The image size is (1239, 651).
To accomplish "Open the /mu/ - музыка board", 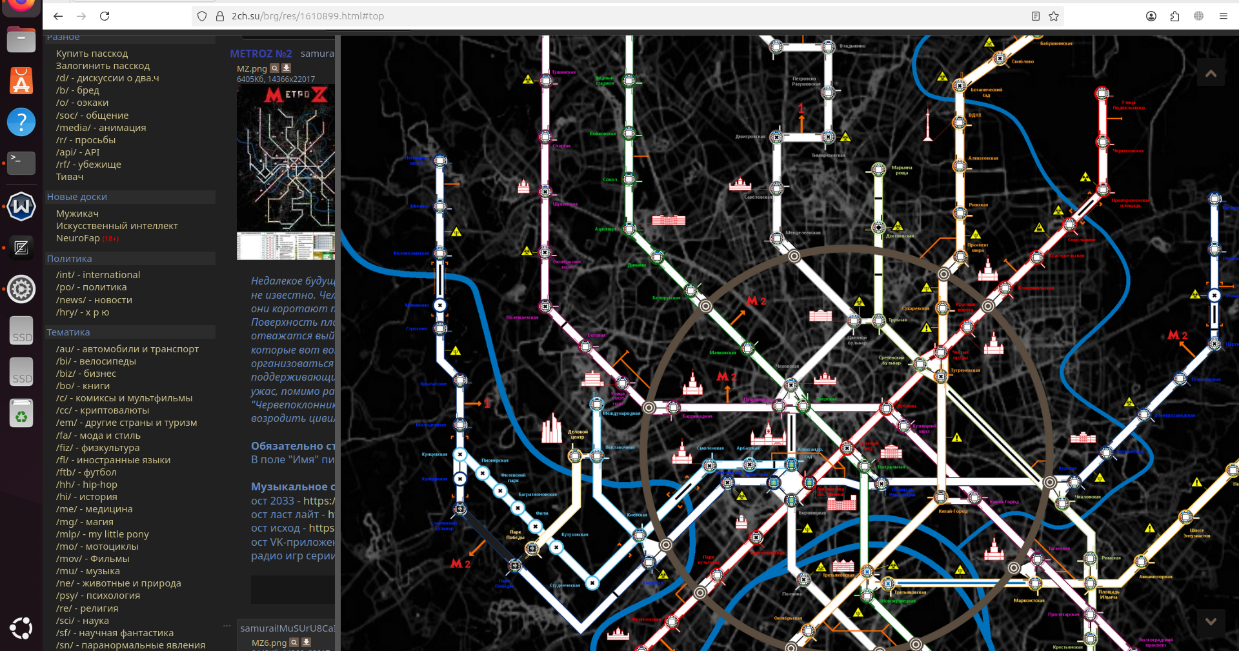I will click(88, 571).
